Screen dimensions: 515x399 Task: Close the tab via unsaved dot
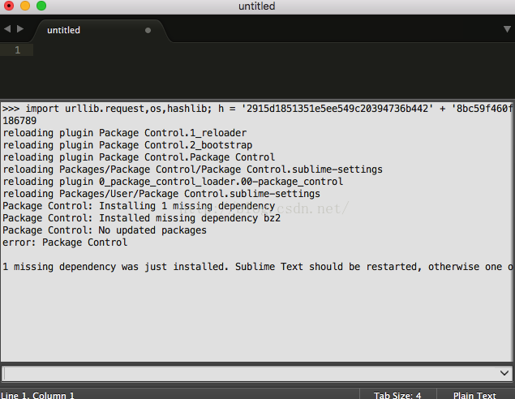click(148, 30)
